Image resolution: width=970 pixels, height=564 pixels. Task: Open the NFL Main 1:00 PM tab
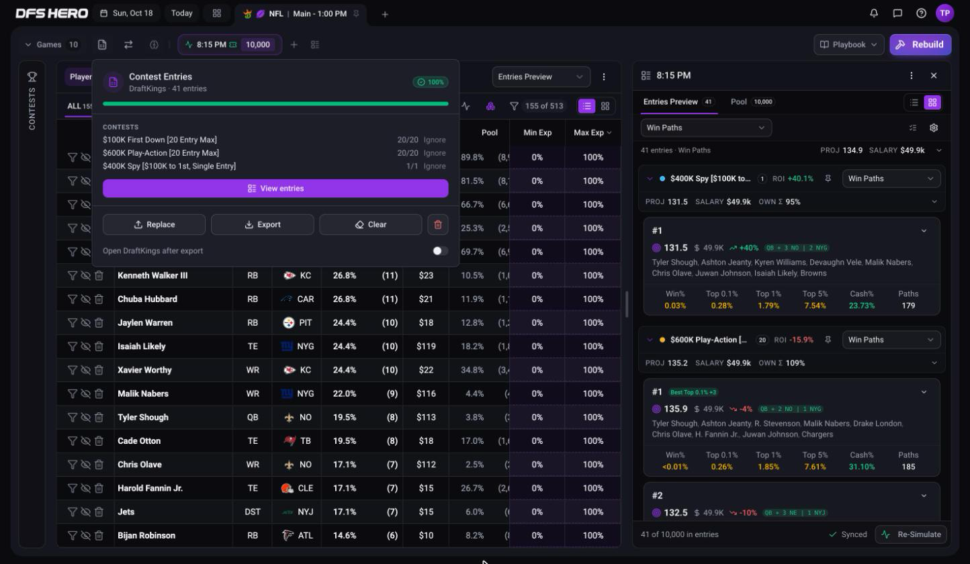(x=301, y=13)
